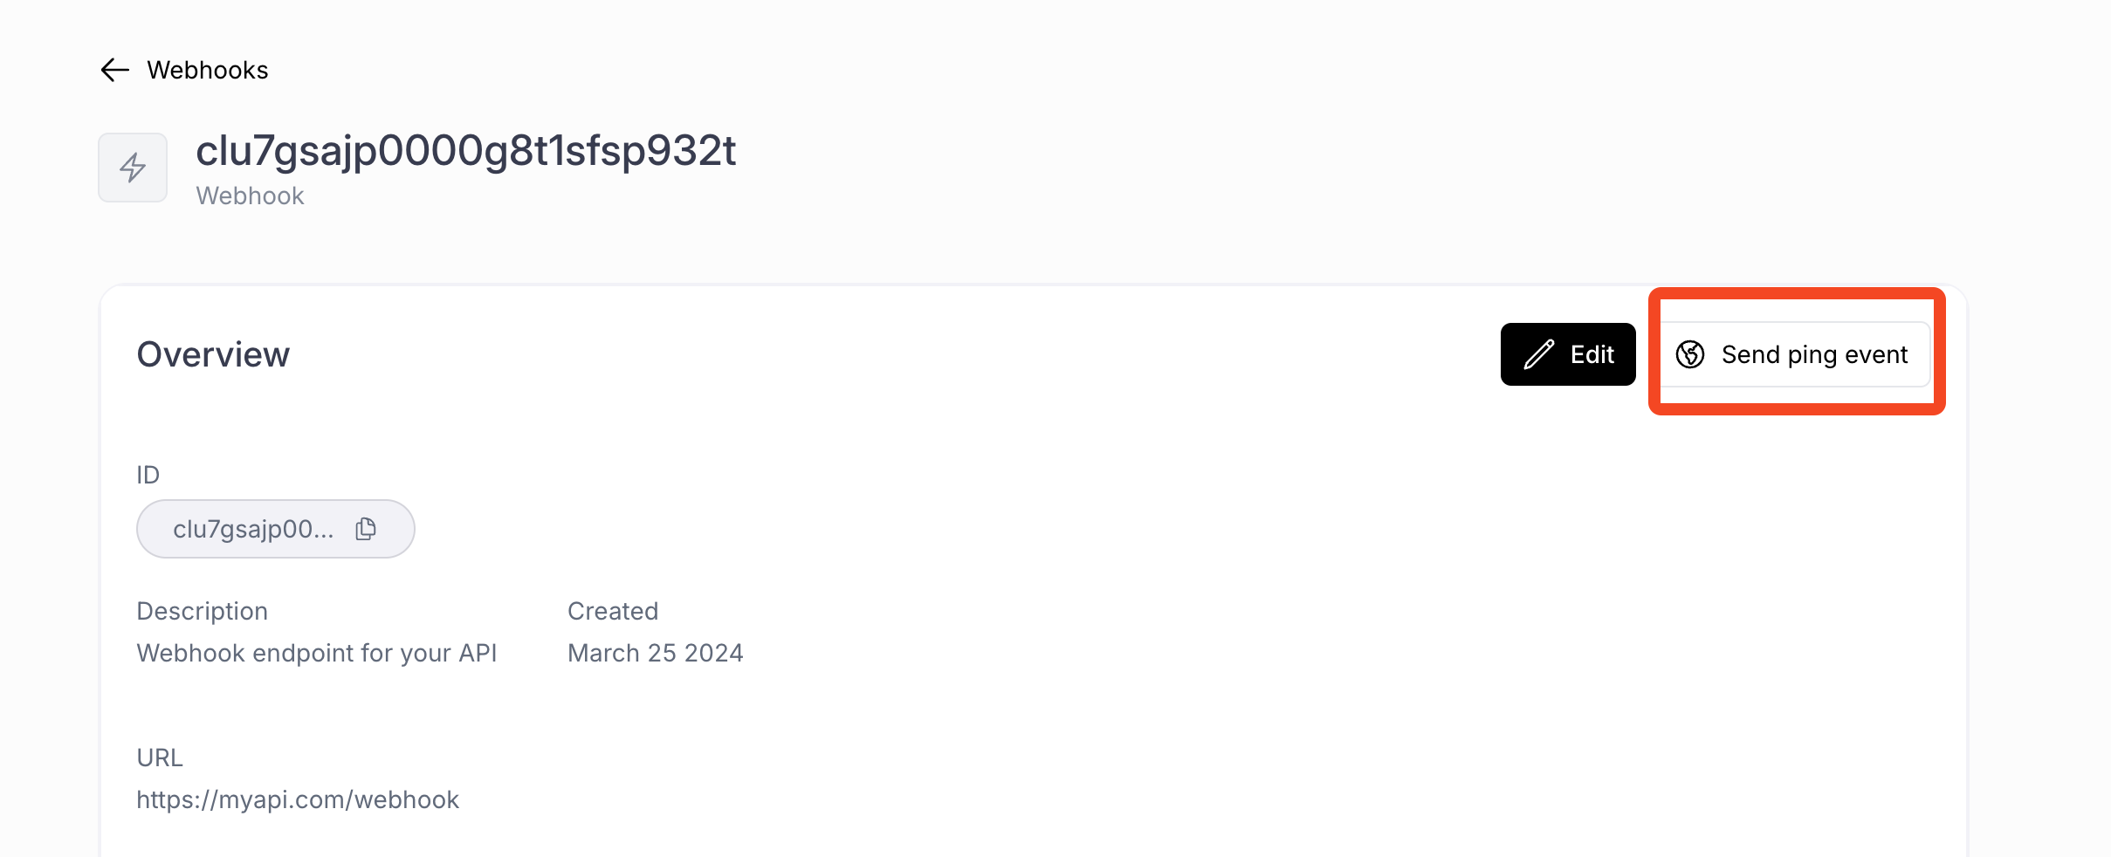Image resolution: width=2111 pixels, height=857 pixels.
Task: Click the lightning bolt webhook icon
Action: (x=132, y=167)
